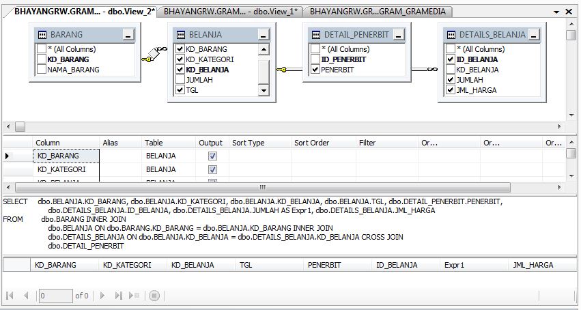
Task: Open the active documents tab list dropdown
Action: coord(556,12)
